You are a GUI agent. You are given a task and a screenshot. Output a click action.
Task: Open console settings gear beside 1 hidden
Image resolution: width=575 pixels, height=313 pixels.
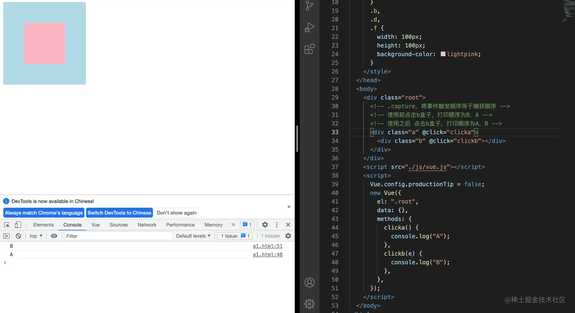(288, 236)
